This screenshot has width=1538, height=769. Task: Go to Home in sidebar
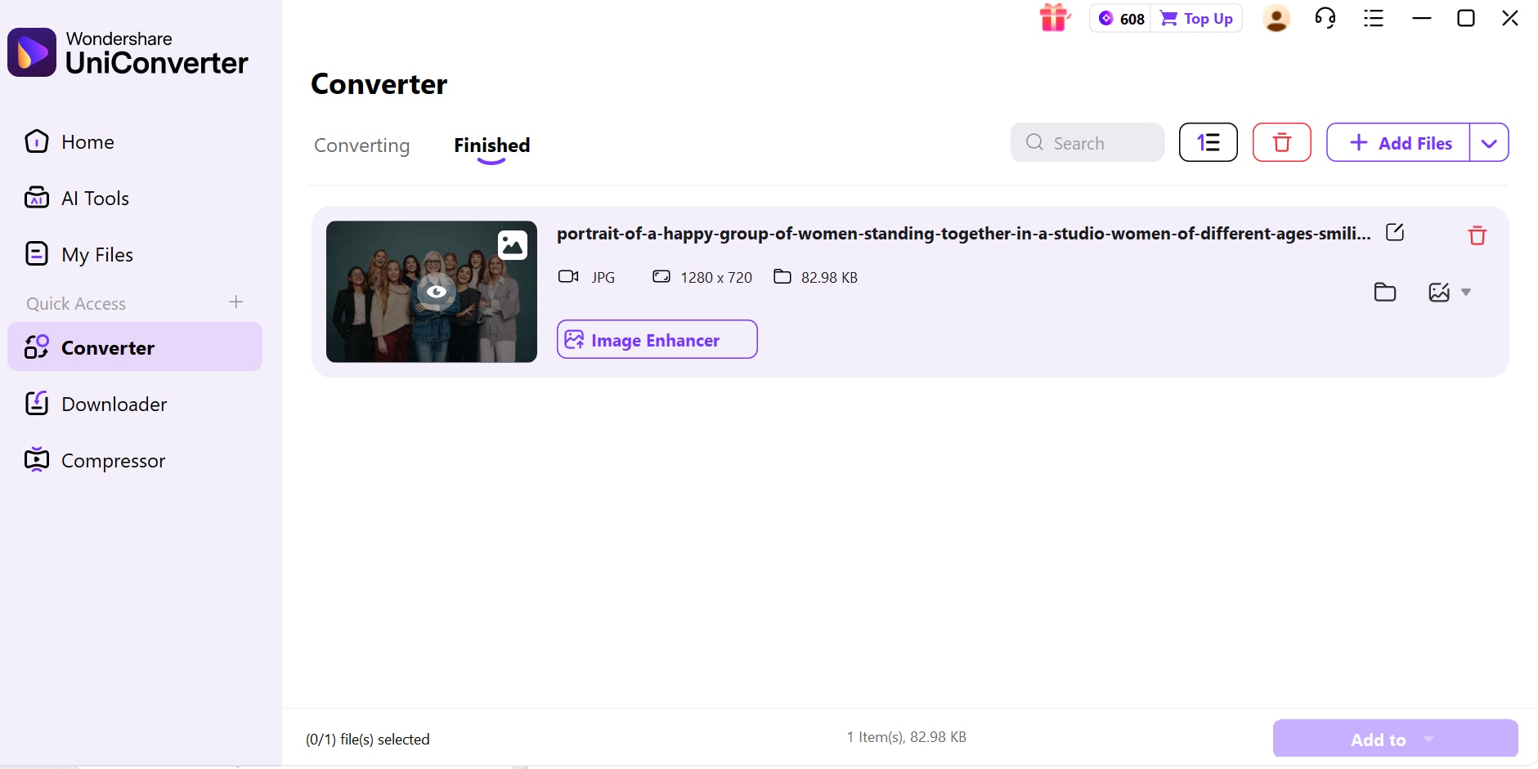[x=135, y=142]
